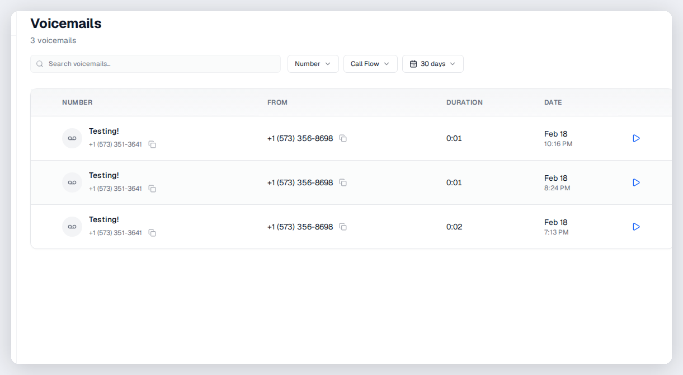The width and height of the screenshot is (683, 375).
Task: Open the Call Flow filter dropdown
Action: pos(370,63)
